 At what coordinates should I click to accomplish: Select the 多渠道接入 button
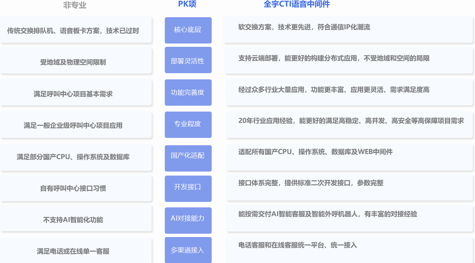(188, 250)
